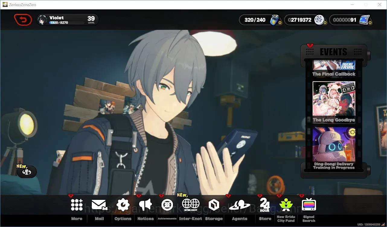This screenshot has width=387, height=227.
Task: Click the Dennies balance 2719372
Action: tap(299, 20)
